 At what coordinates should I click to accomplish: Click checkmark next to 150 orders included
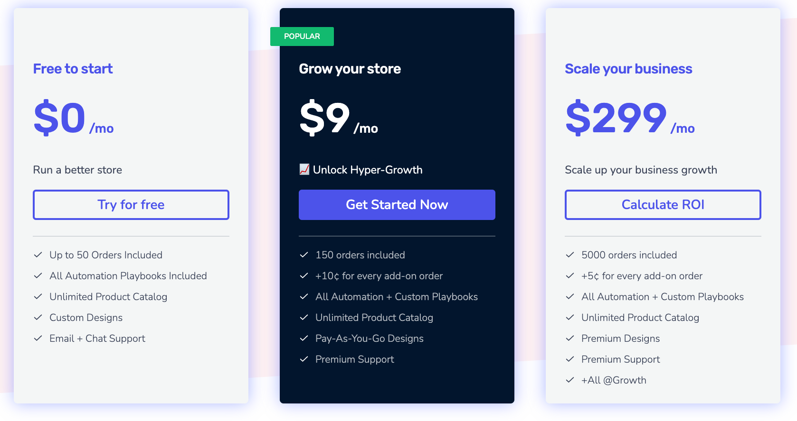tap(304, 255)
